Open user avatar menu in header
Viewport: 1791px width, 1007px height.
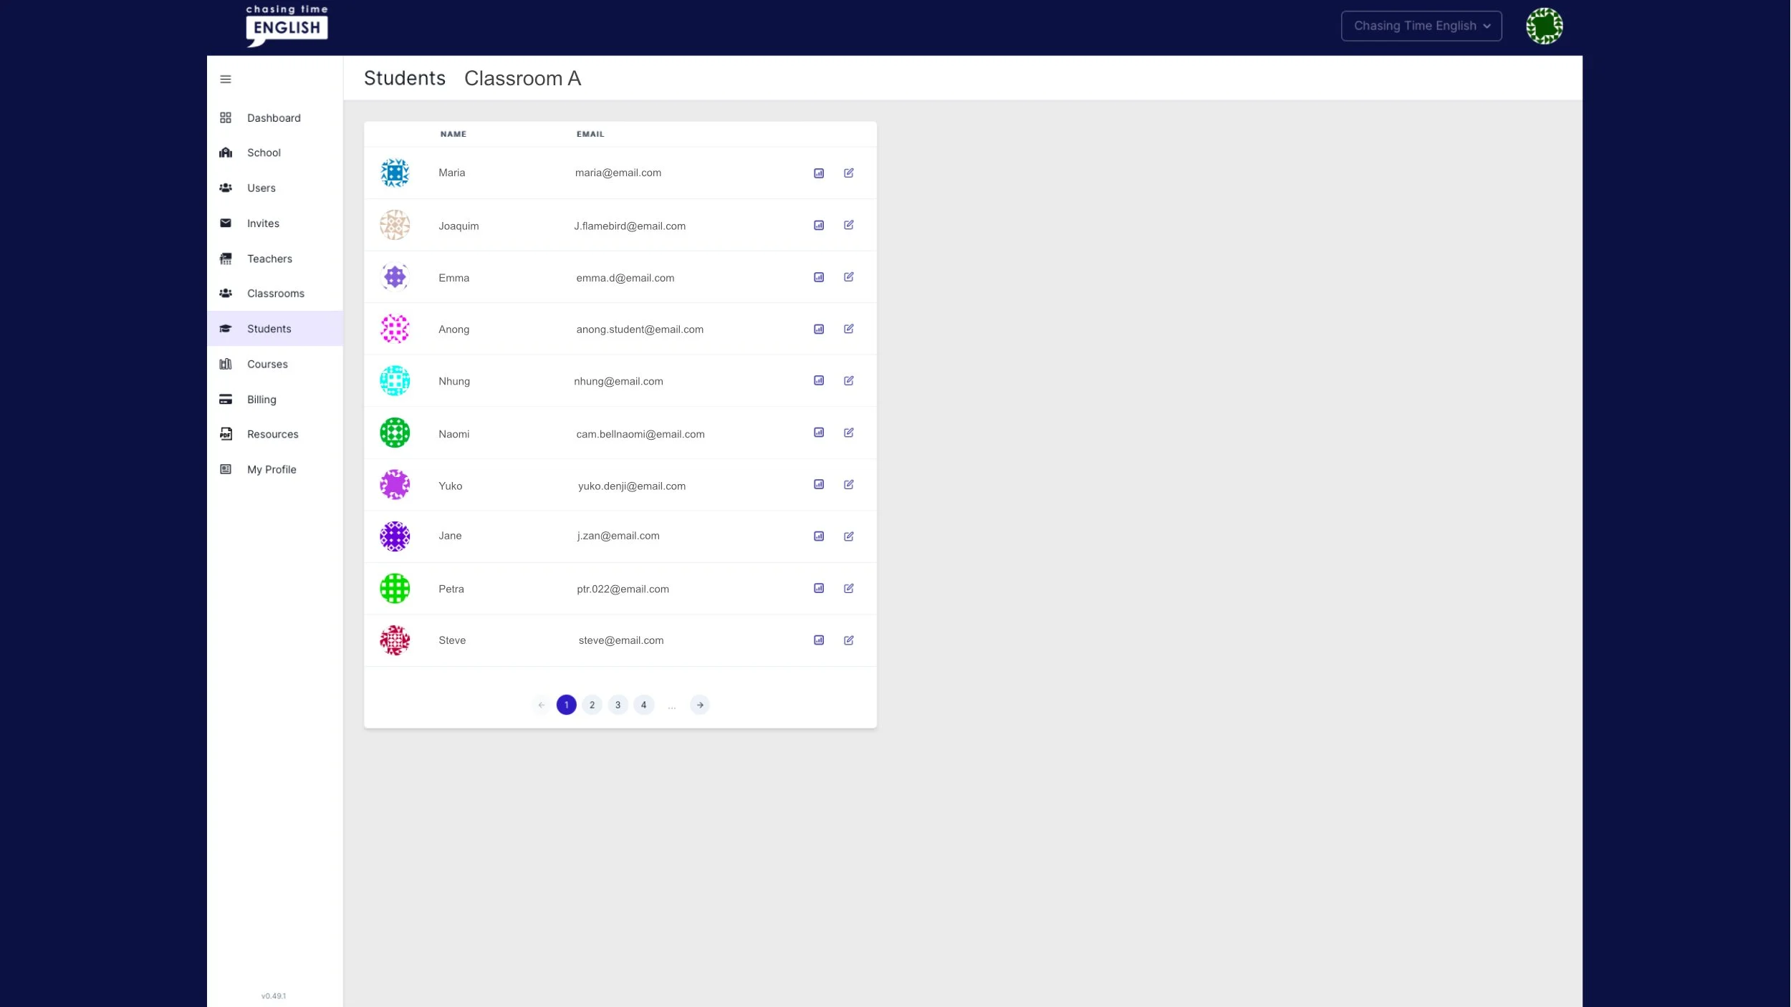pyautogui.click(x=1544, y=26)
